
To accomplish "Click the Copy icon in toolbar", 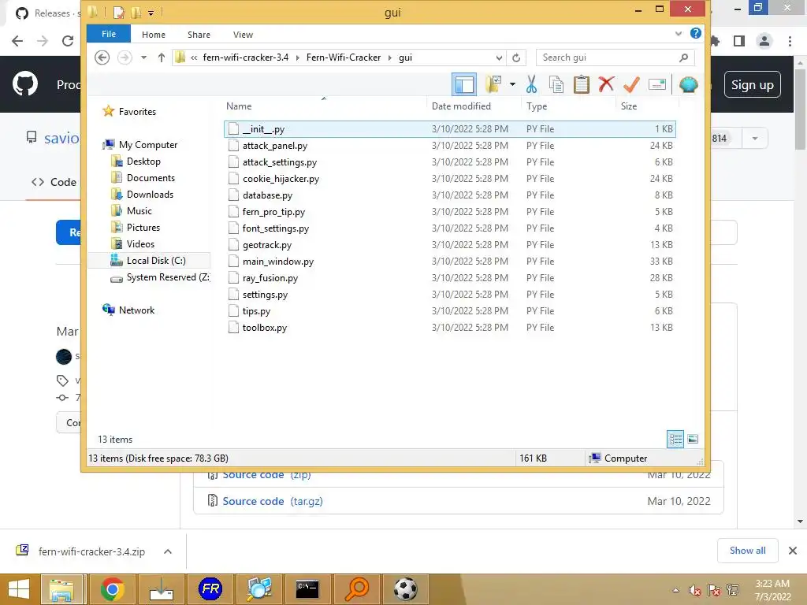I will click(556, 84).
